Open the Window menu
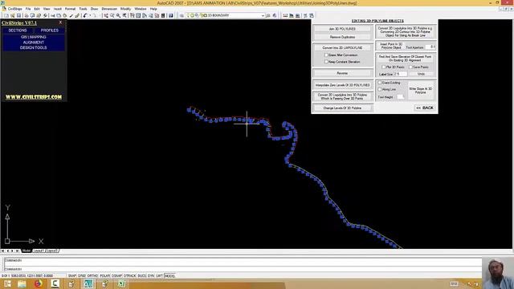 (x=141, y=9)
